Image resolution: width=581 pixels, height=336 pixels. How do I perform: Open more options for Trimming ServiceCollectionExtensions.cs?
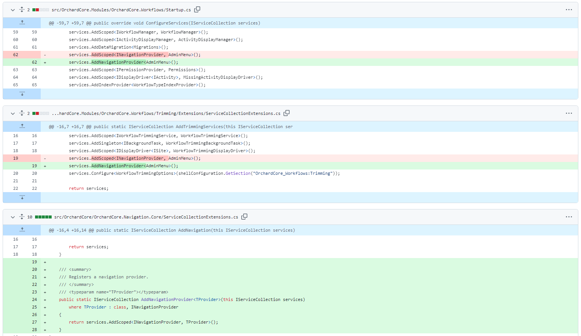[569, 113]
